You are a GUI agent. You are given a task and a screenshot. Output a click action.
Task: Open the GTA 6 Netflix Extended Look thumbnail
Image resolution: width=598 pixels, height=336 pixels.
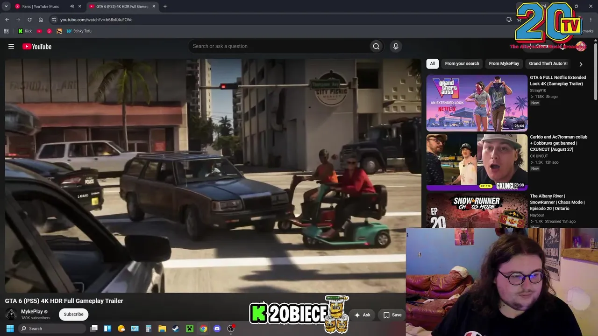point(477,103)
